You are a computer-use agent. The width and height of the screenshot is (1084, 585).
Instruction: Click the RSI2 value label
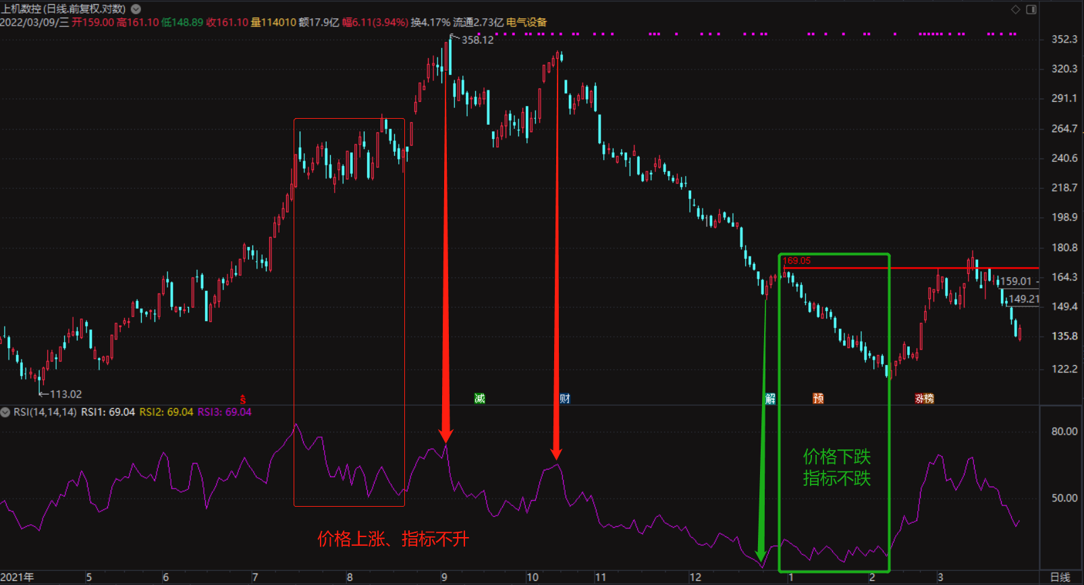coord(166,412)
